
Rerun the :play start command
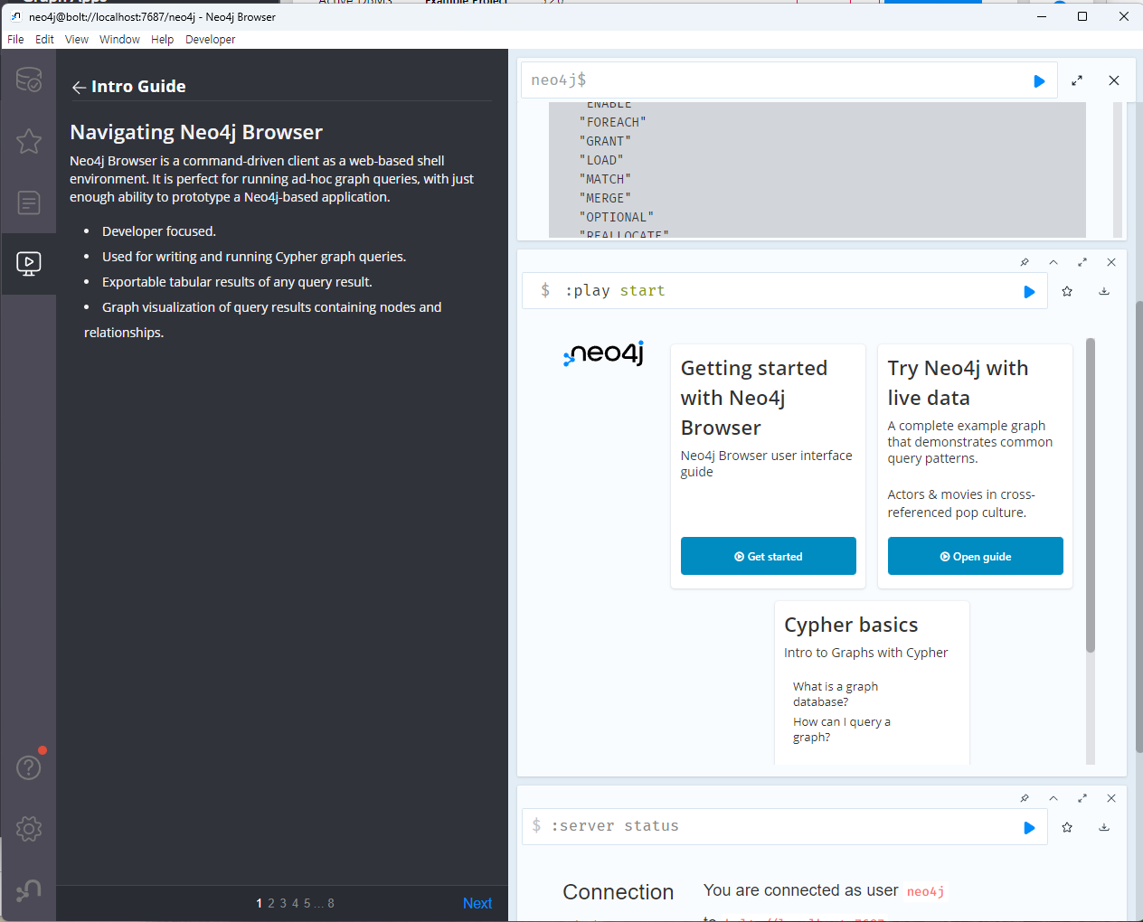tap(1029, 292)
